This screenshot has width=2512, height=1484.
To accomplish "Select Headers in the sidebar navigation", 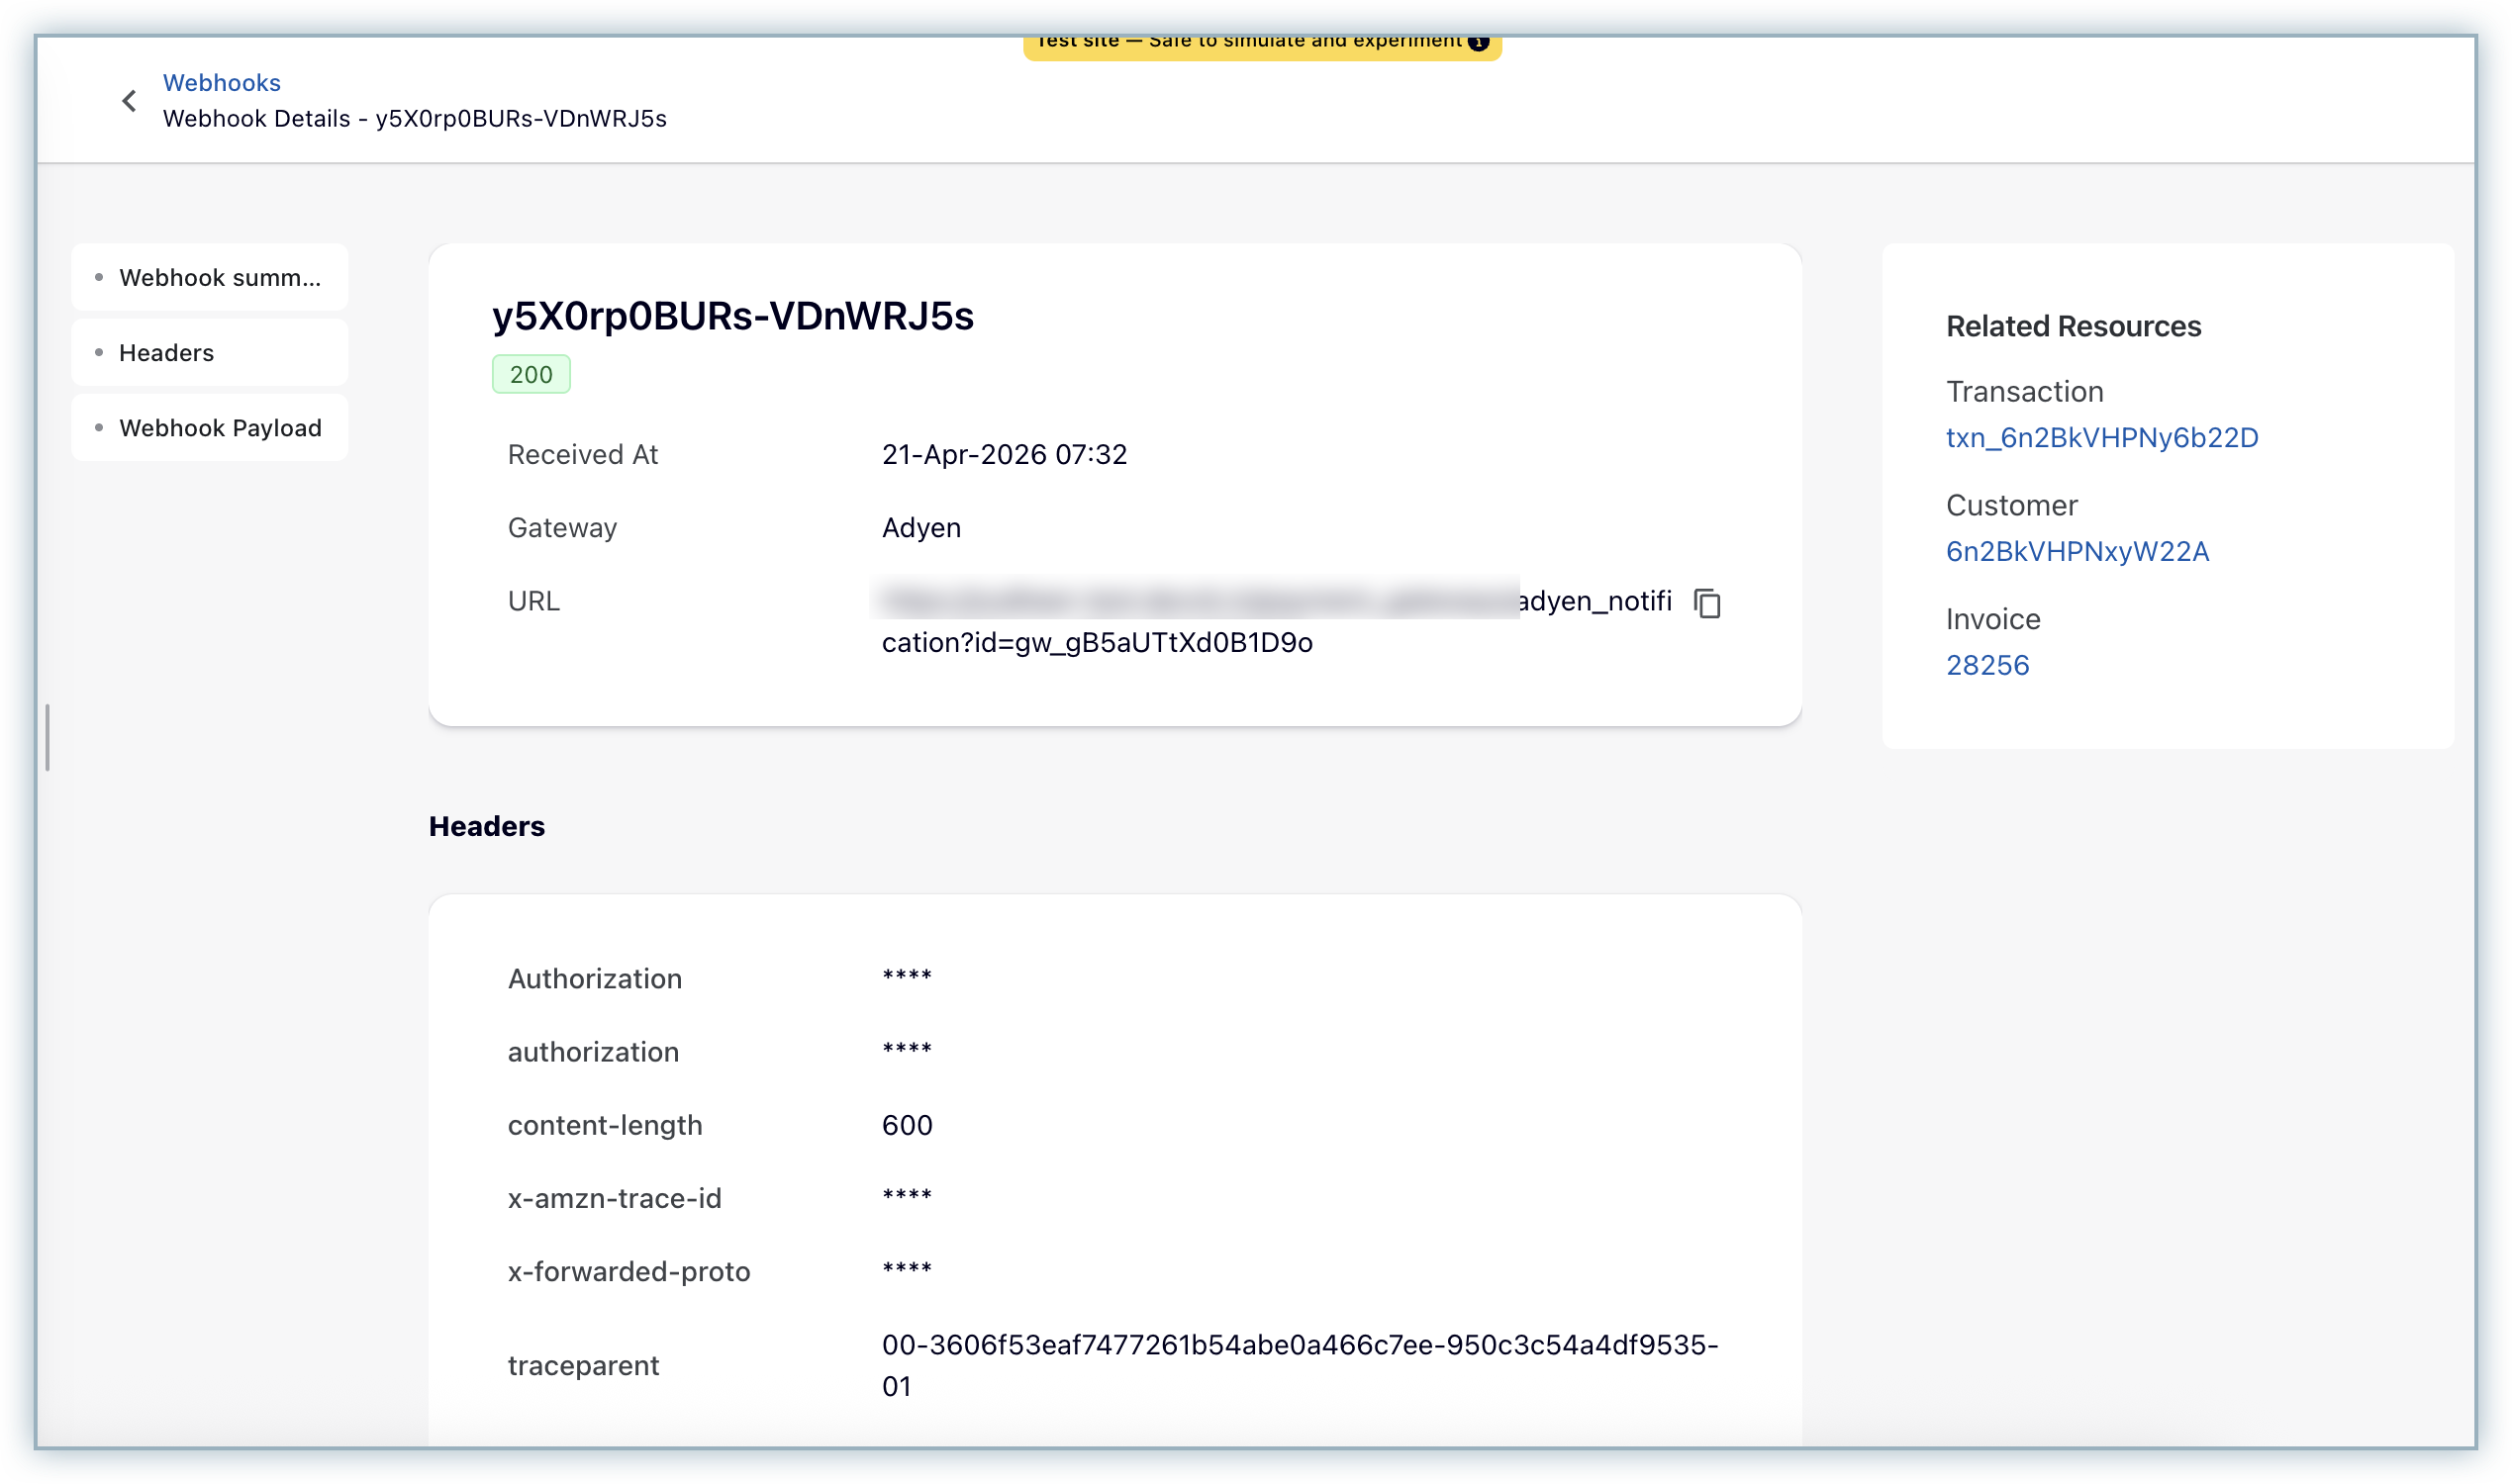I will tap(166, 352).
